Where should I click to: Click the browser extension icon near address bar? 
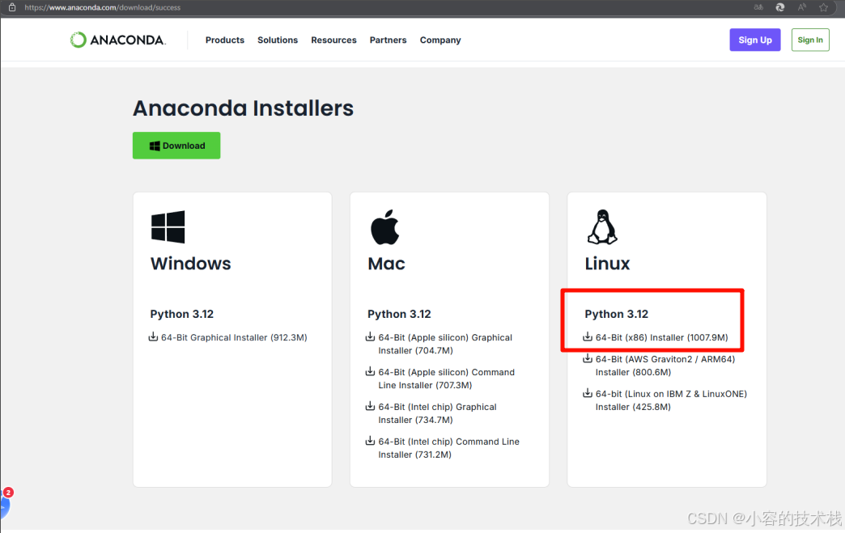coord(779,7)
